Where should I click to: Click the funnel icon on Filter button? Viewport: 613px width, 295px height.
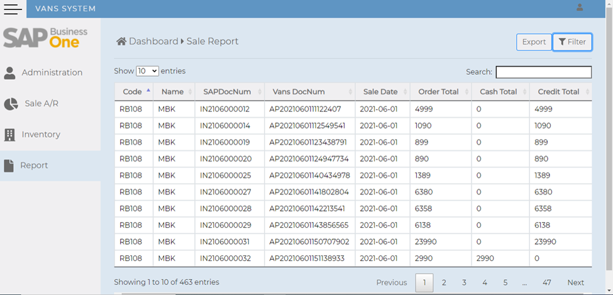(562, 42)
